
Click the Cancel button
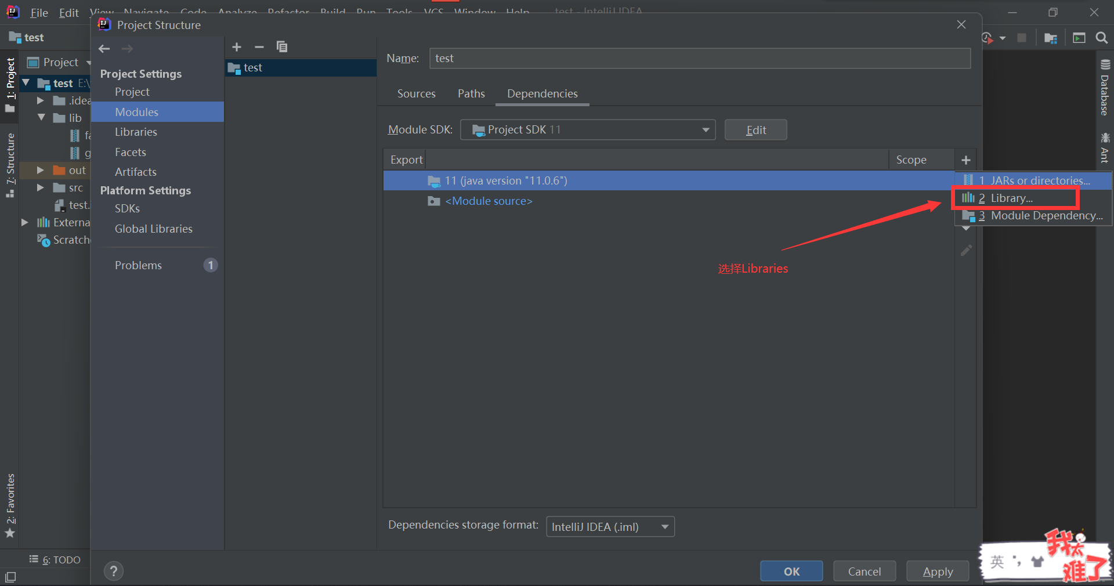pyautogui.click(x=865, y=571)
